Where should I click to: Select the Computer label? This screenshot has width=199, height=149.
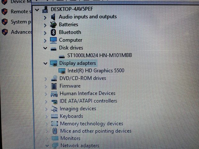71,40
